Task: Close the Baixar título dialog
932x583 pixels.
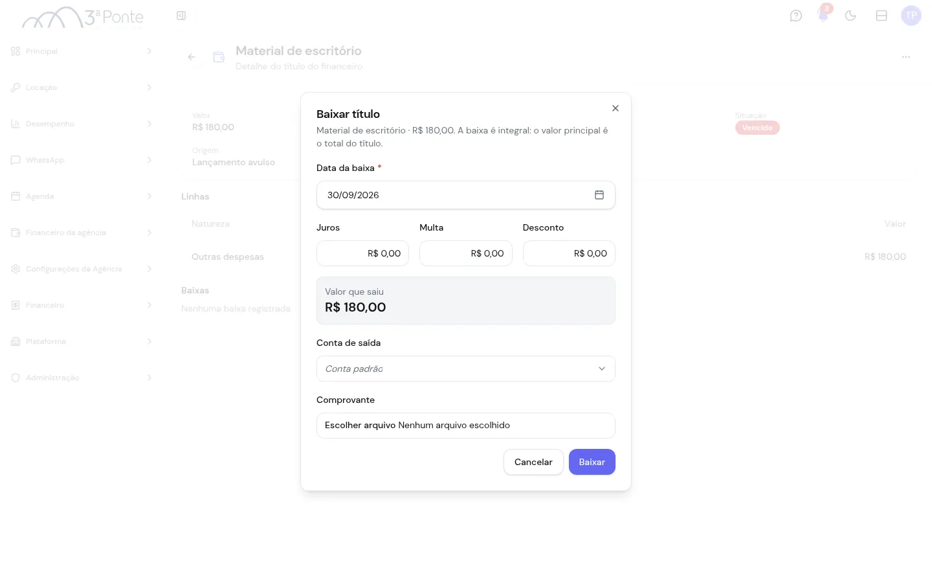Action: (x=616, y=108)
